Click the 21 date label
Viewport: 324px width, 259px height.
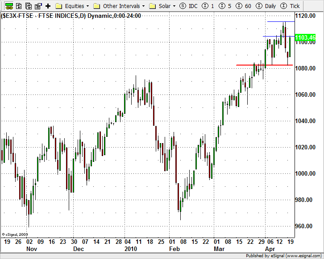(108, 242)
